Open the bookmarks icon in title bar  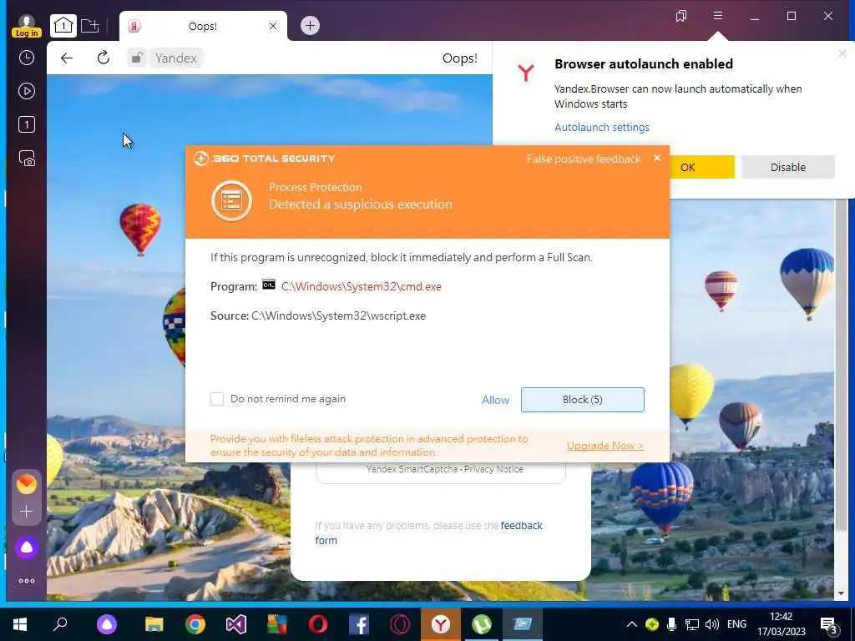681,16
